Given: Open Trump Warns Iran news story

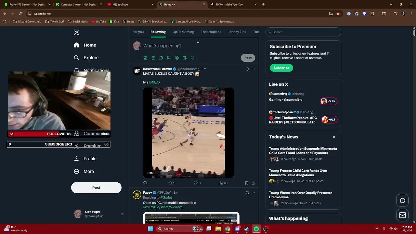Looking at the screenshot, I should point(303,198).
